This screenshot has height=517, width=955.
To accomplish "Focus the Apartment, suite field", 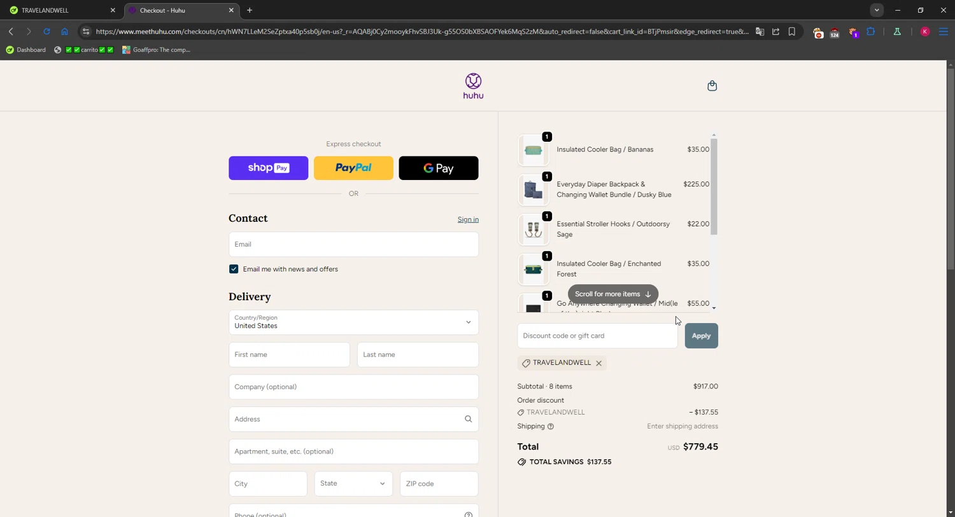I will click(x=353, y=452).
